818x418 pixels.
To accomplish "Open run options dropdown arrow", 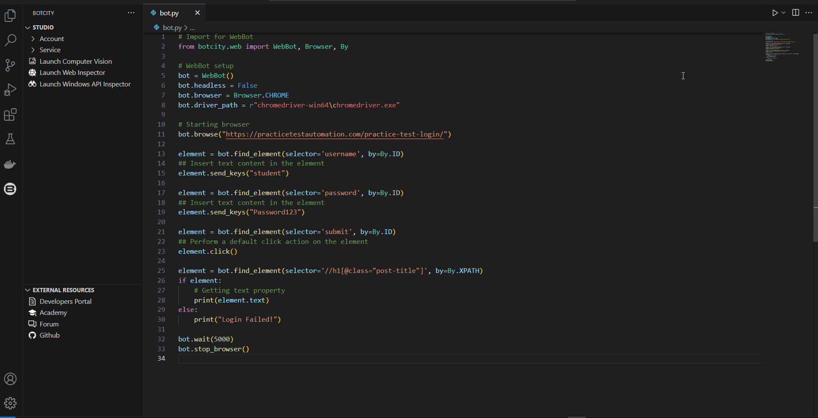I will click(783, 13).
